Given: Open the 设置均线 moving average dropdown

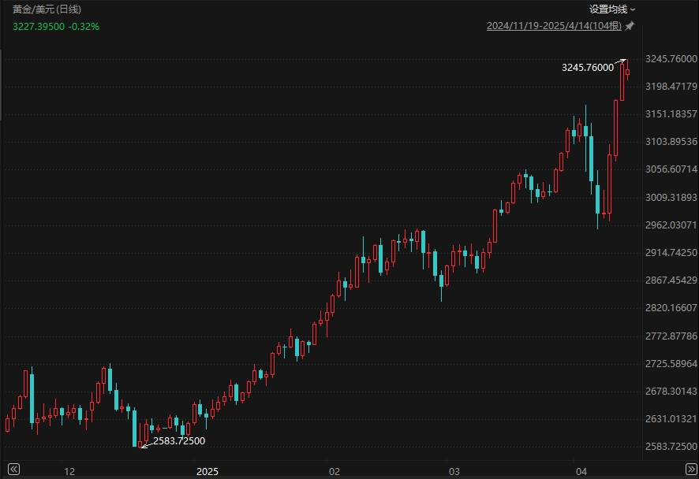Looking at the screenshot, I should coord(612,9).
